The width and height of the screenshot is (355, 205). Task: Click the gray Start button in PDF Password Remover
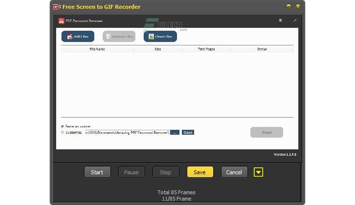(267, 132)
